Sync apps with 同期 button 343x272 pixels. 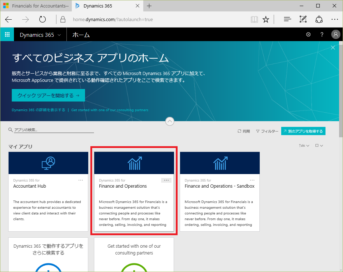(x=243, y=131)
